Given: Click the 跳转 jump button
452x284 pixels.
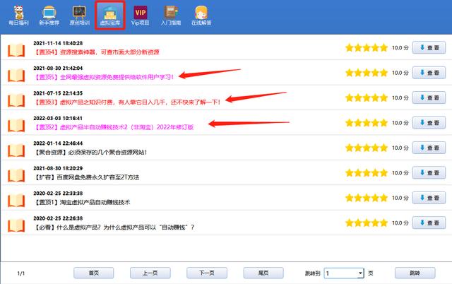Looking at the screenshot, I should [x=415, y=273].
